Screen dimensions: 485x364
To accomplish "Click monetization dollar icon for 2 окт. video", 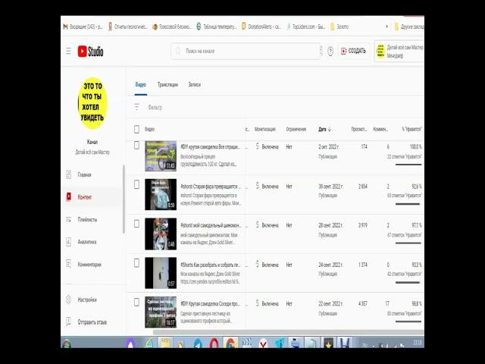I will click(x=258, y=146).
